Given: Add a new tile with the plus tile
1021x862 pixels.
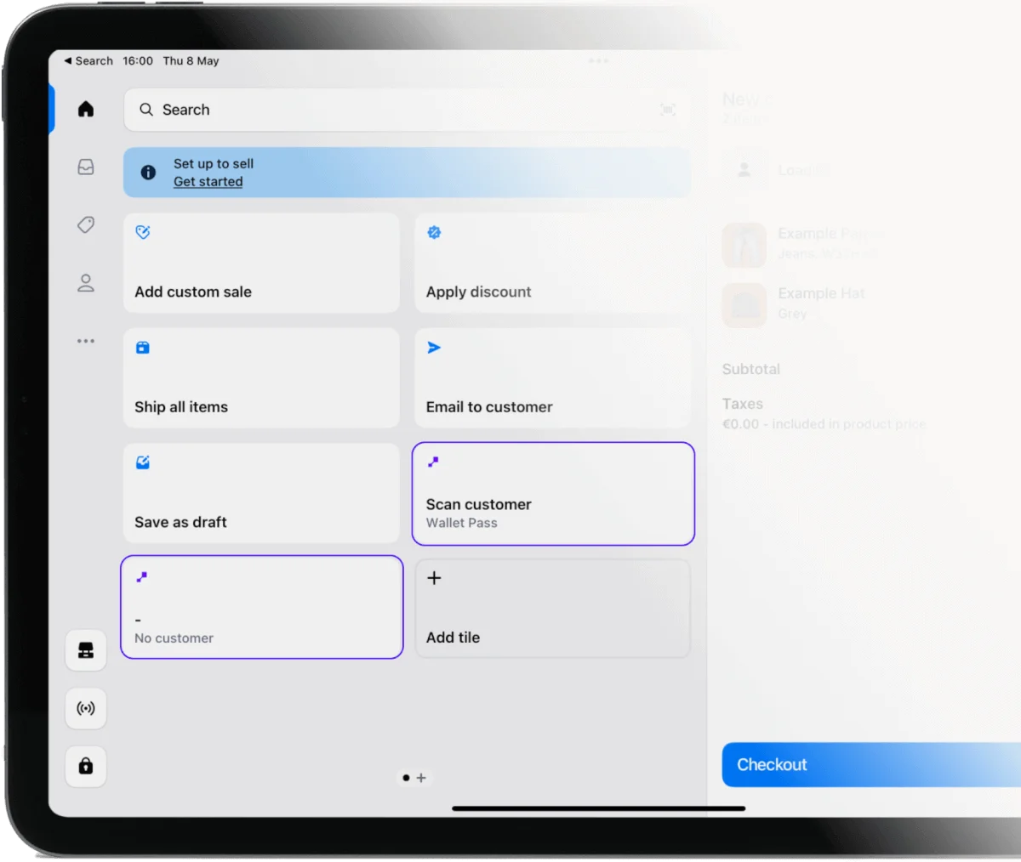Looking at the screenshot, I should coord(553,608).
